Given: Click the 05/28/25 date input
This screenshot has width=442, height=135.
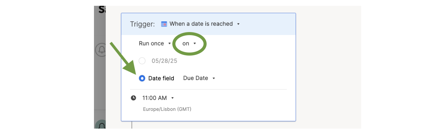Looking at the screenshot, I should (164, 61).
